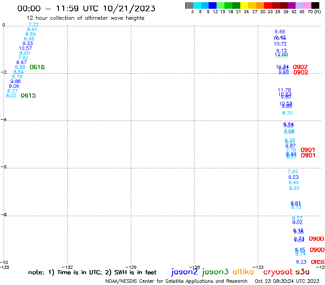Click the subtitle '12 hour collection of altimeter wave heights'
Screen dimensions: 325x285
point(85,18)
